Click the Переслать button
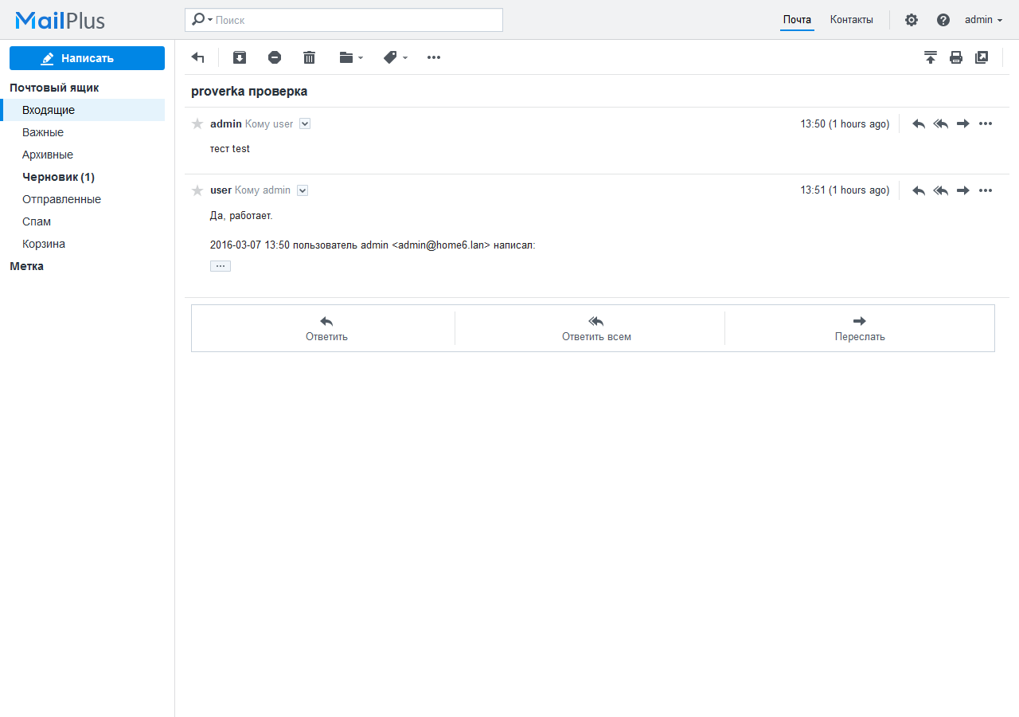Viewport: 1019px width, 717px height. 860,328
